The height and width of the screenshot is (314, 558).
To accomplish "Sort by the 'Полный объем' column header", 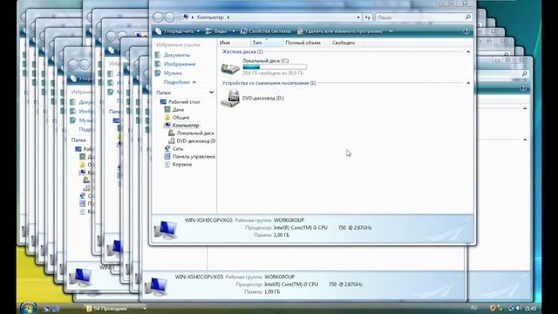I will 306,43.
